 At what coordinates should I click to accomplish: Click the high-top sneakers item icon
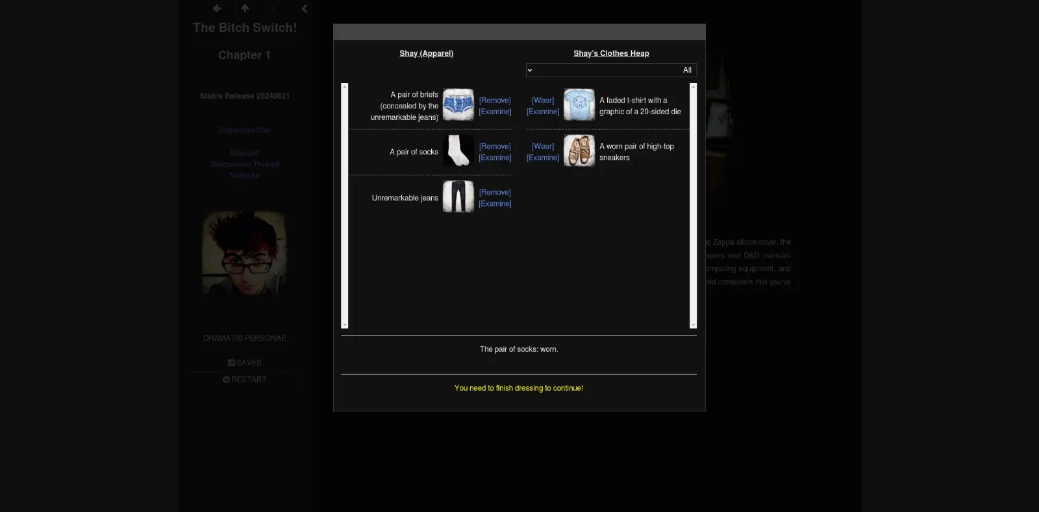[579, 151]
